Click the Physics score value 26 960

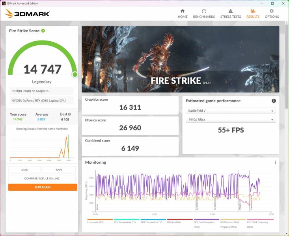[x=130, y=128]
